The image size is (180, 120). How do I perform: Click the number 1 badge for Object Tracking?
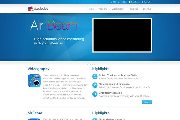pos(95,76)
